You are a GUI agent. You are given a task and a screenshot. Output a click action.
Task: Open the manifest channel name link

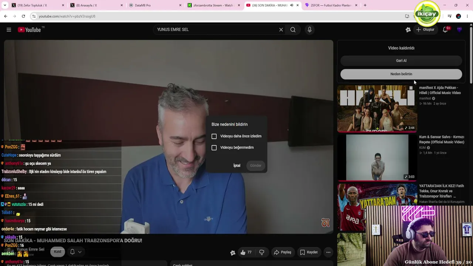pos(425,99)
